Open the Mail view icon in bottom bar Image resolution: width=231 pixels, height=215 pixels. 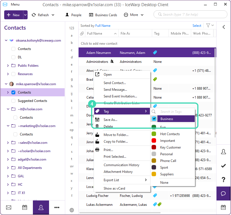click(9, 207)
